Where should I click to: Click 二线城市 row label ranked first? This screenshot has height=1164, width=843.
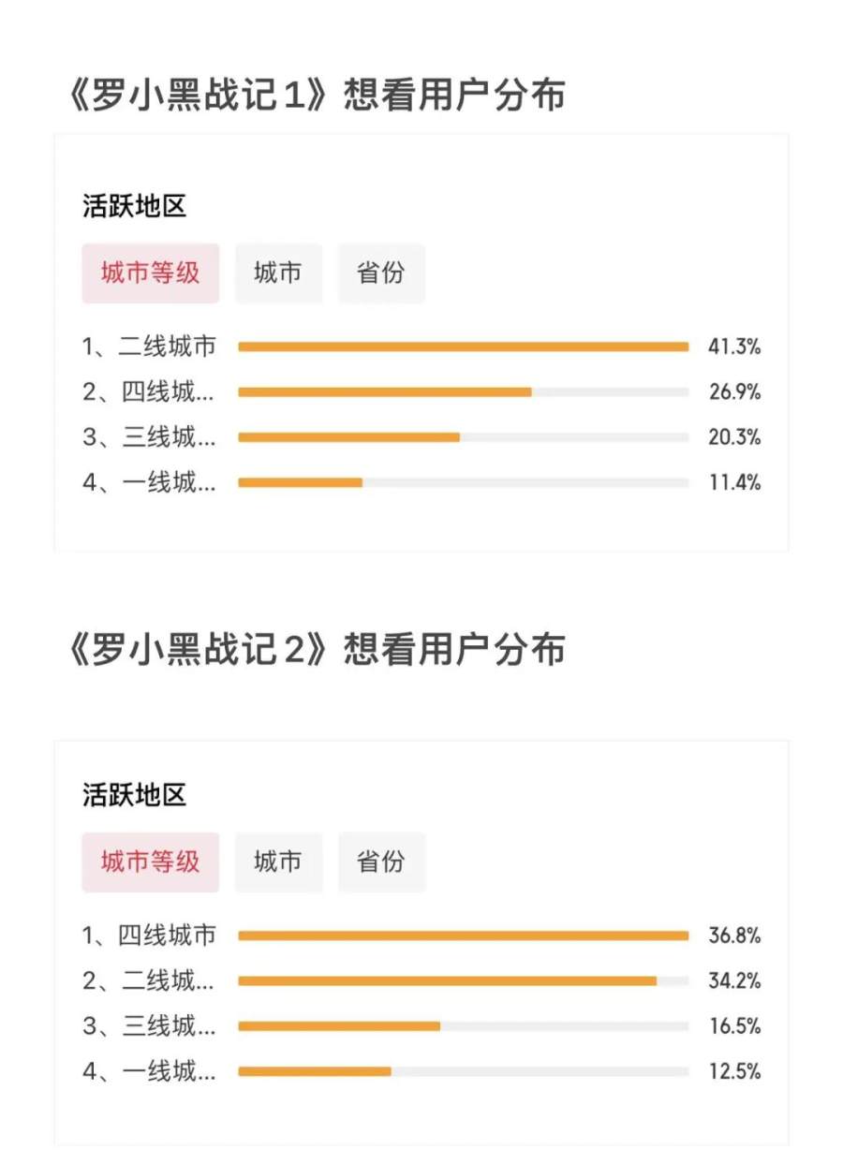point(150,347)
